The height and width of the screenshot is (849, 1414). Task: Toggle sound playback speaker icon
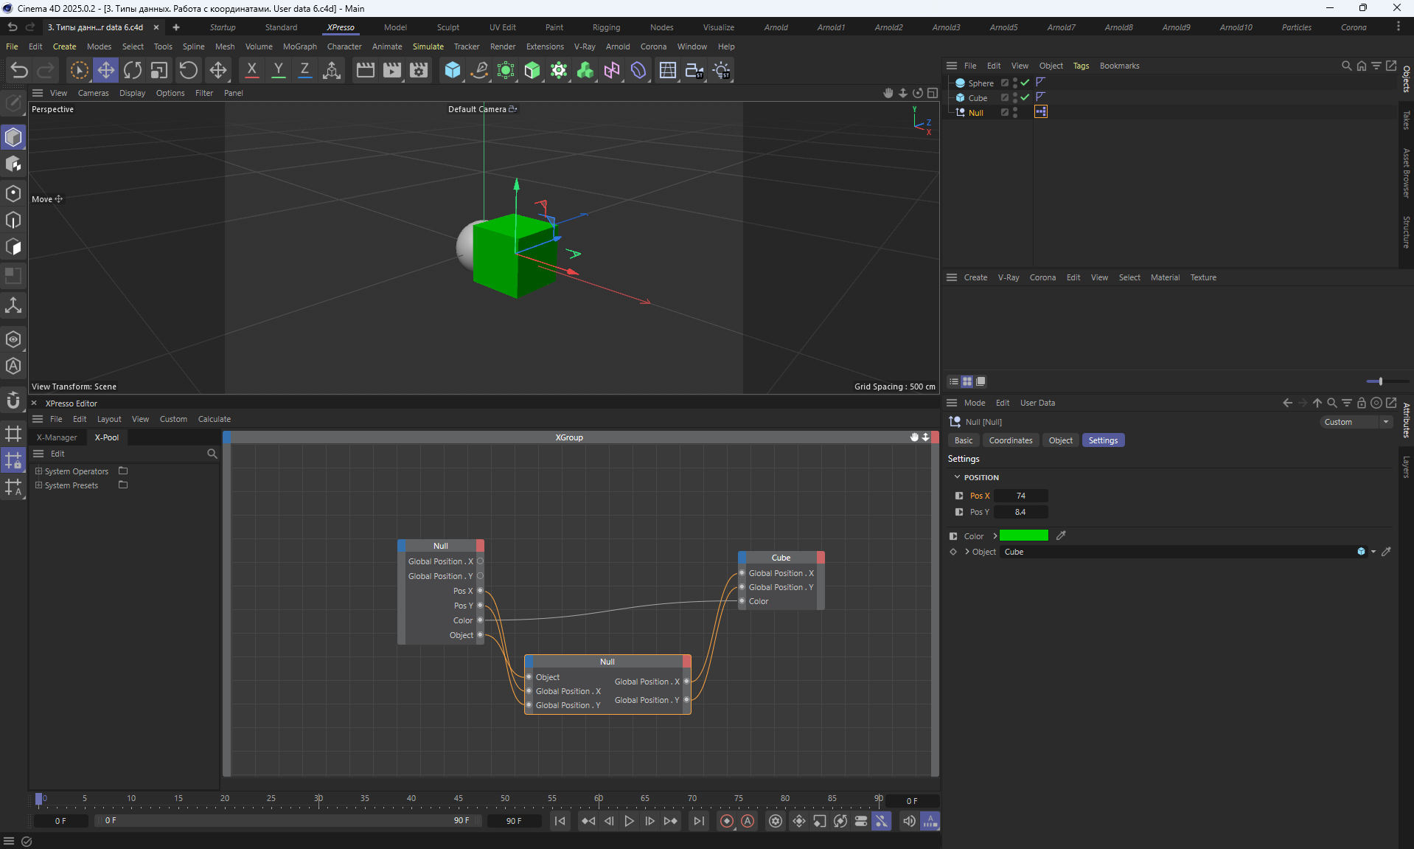point(909,821)
